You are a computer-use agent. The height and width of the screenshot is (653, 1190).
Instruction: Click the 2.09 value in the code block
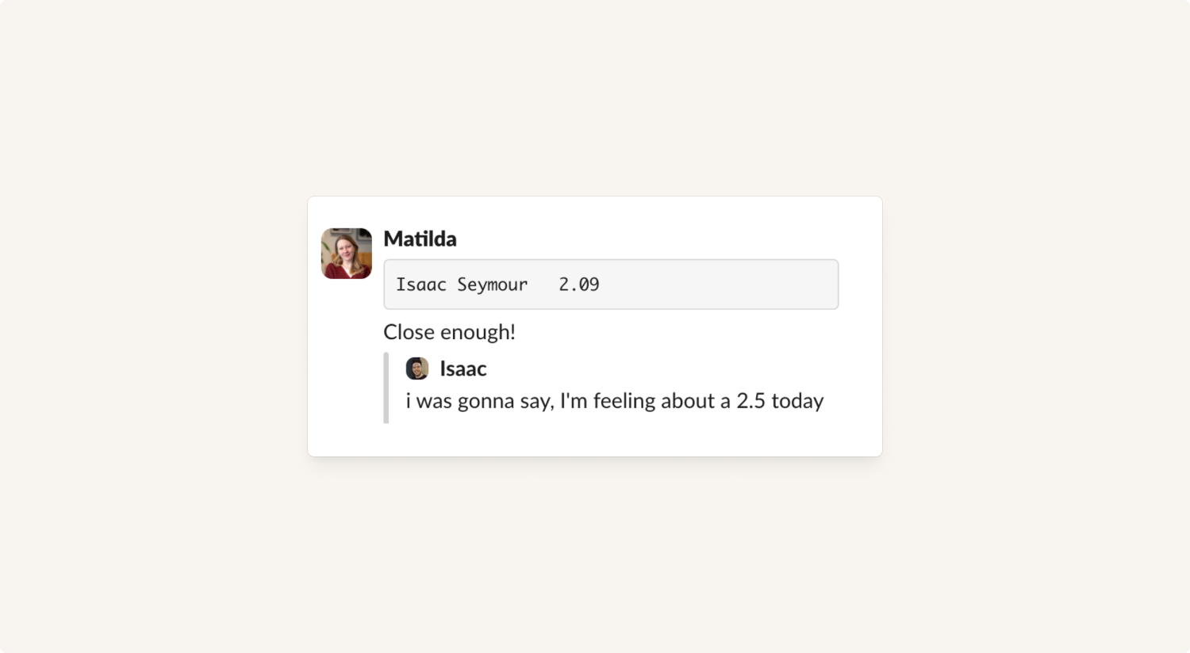tap(579, 284)
